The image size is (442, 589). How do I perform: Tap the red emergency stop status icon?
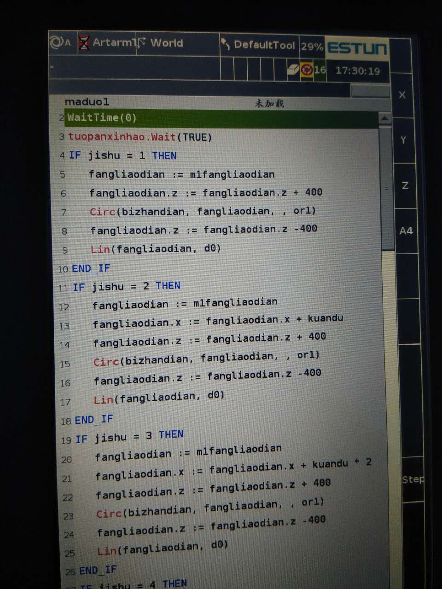[x=306, y=70]
